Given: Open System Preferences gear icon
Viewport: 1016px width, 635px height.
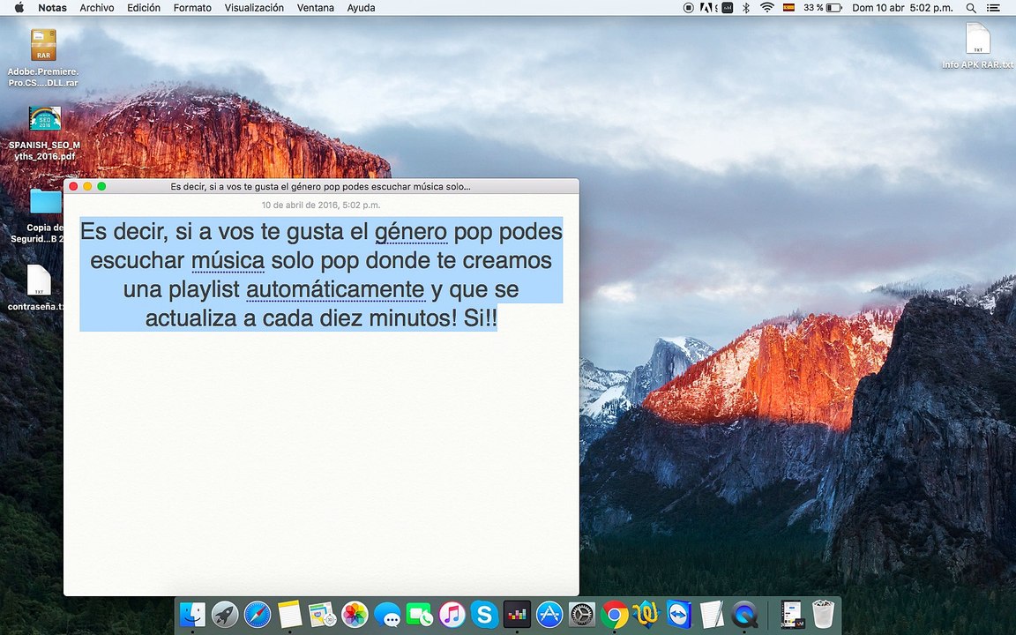Looking at the screenshot, I should (x=582, y=614).
